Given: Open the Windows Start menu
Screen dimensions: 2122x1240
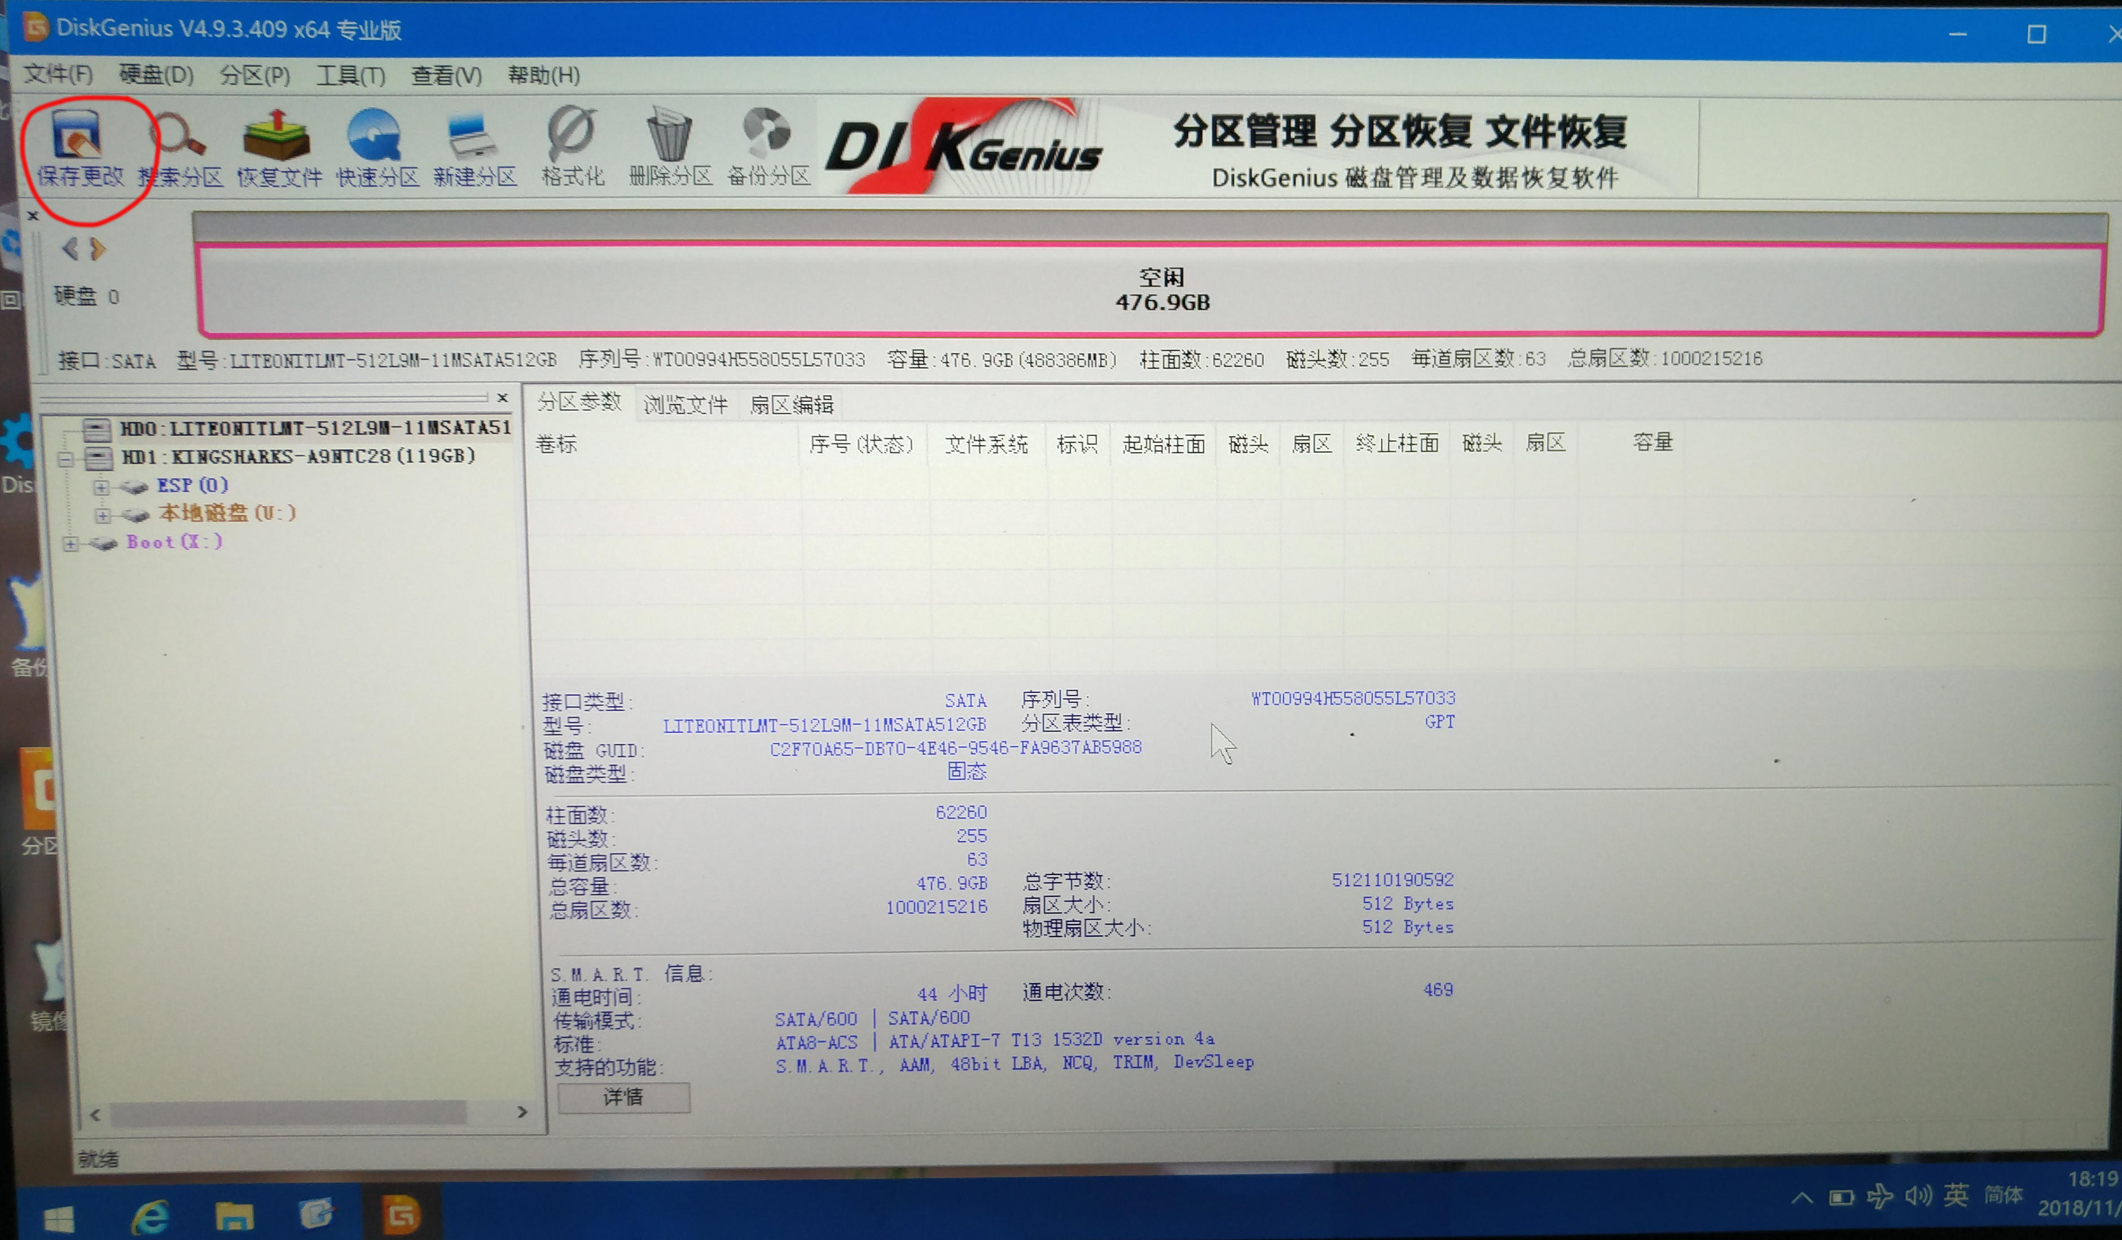Looking at the screenshot, I should [x=57, y=1217].
